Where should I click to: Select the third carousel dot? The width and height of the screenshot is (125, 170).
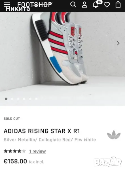click(x=18, y=99)
